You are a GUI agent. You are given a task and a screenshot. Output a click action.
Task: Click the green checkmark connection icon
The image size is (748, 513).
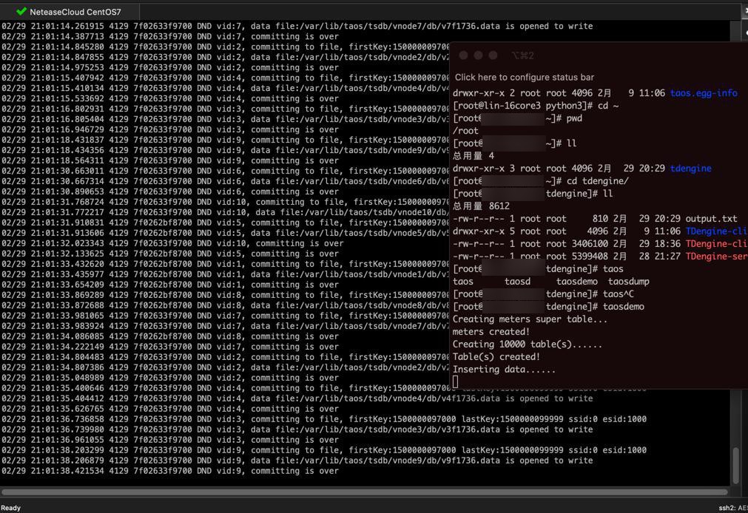[x=21, y=11]
